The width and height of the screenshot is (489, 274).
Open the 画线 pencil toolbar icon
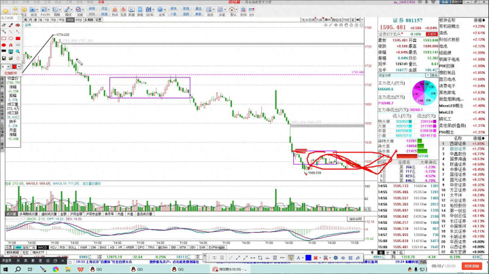67,12
